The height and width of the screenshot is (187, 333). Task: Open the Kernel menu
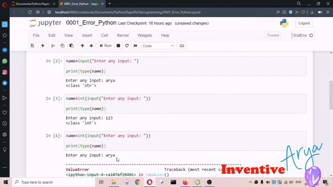click(x=123, y=35)
